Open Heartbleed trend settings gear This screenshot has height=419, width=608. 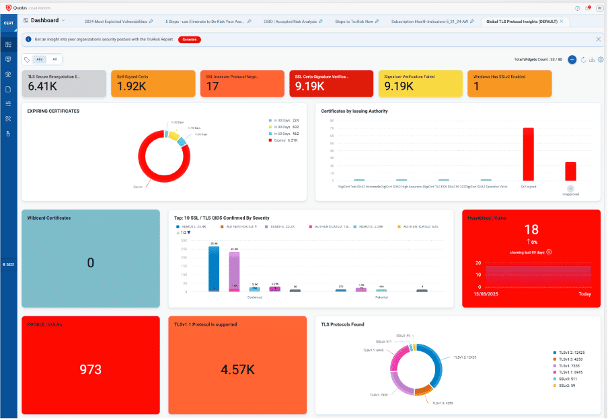click(549, 252)
